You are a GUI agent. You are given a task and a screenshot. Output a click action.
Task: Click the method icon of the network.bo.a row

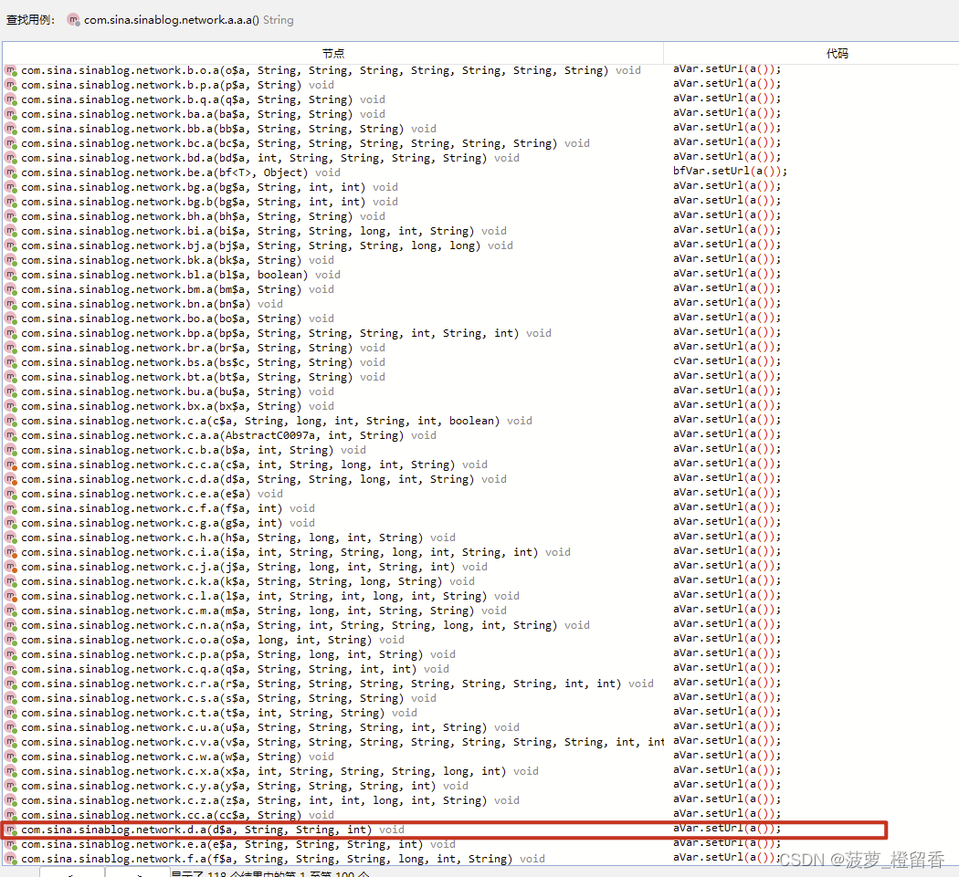coord(11,319)
